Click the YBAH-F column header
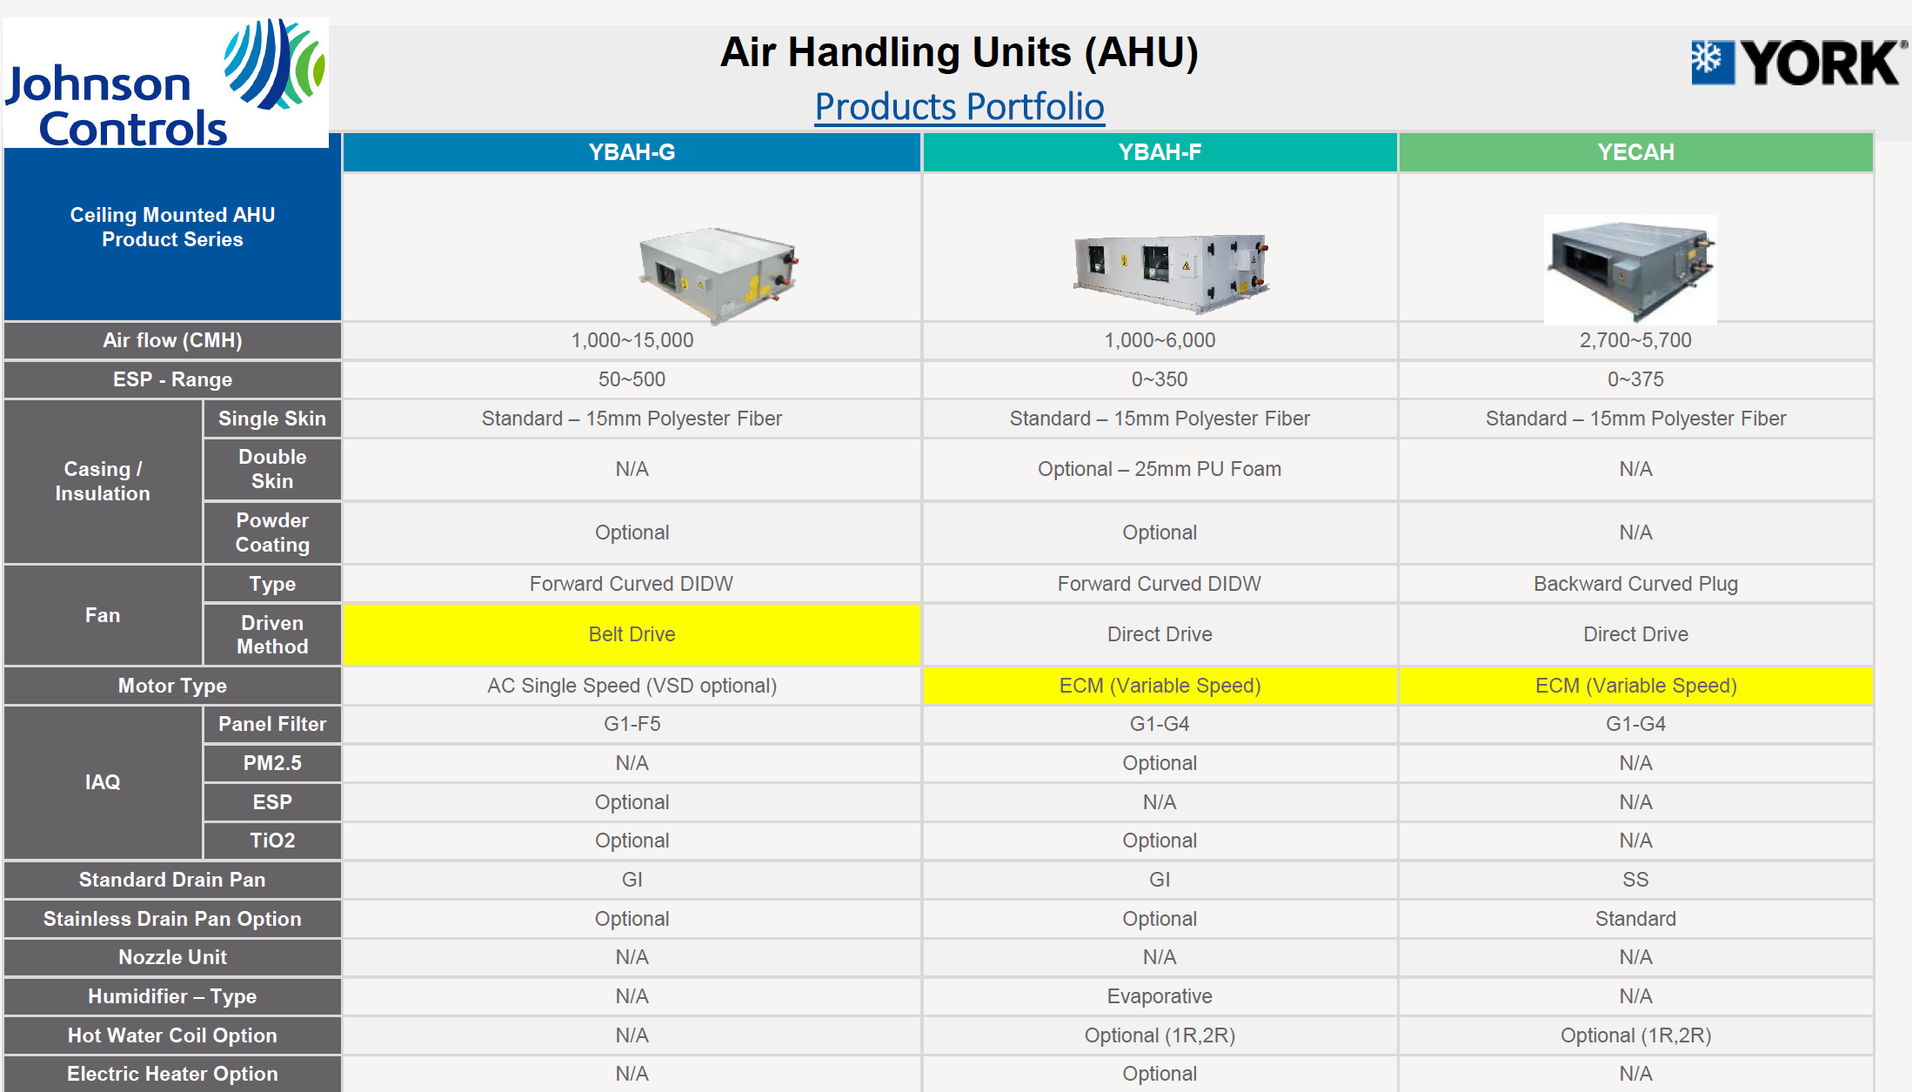 [x=1160, y=152]
